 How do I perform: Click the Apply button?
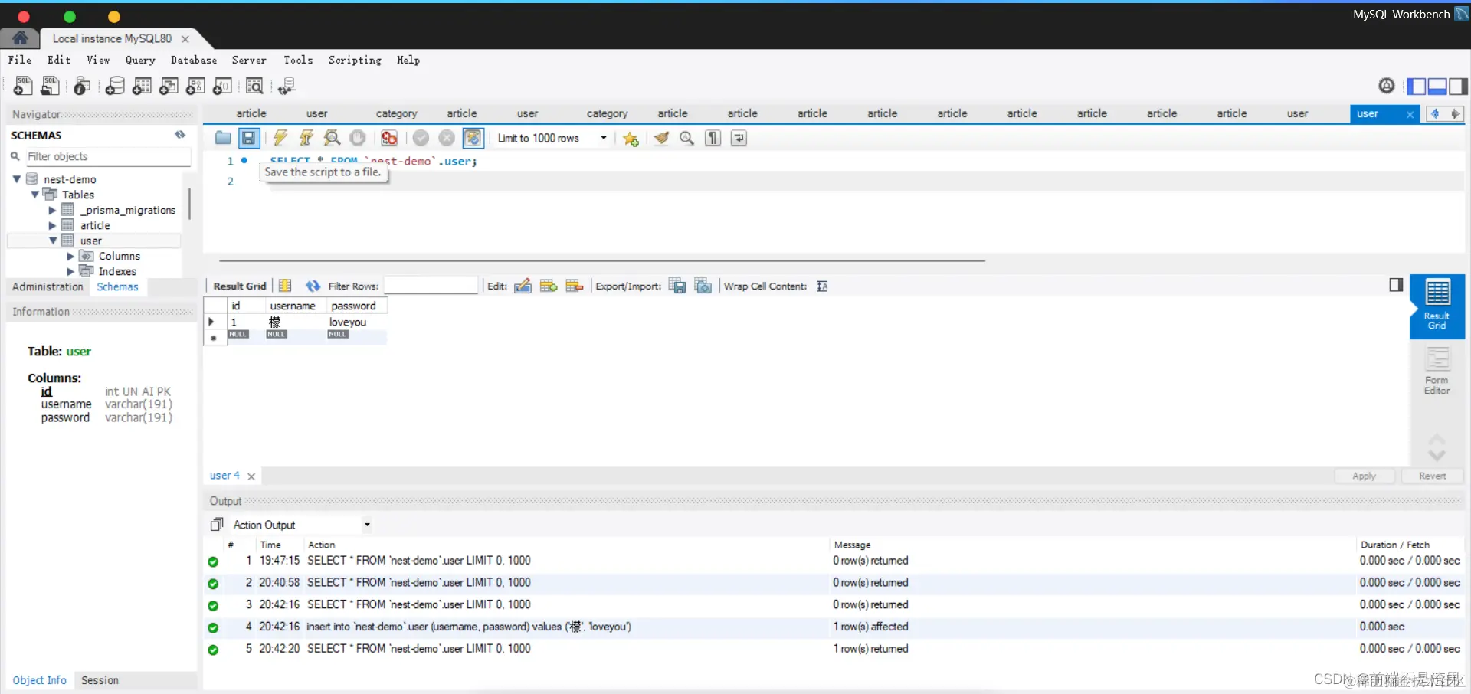pyautogui.click(x=1365, y=476)
